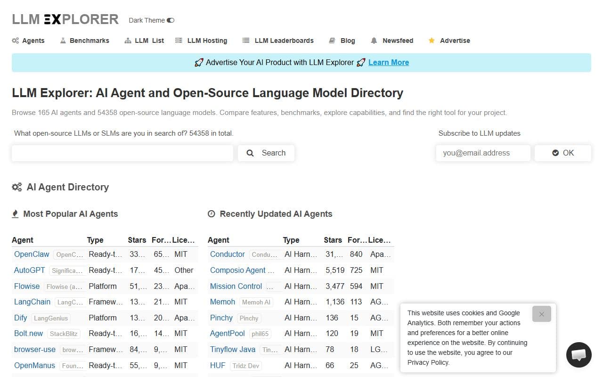The image size is (603, 377).
Task: Click the LangGenius tag beside Dify
Action: tap(51, 318)
